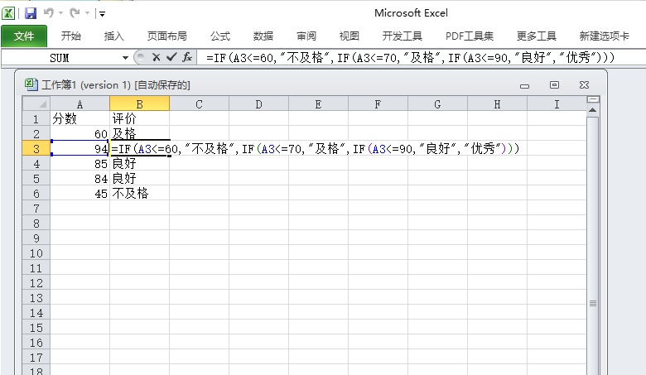The height and width of the screenshot is (375, 646).
Task: Click the Excel application icon
Action: tap(8, 13)
